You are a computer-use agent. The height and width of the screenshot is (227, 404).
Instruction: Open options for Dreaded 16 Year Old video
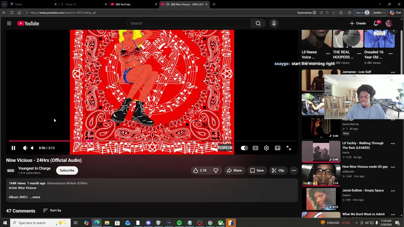[390, 54]
